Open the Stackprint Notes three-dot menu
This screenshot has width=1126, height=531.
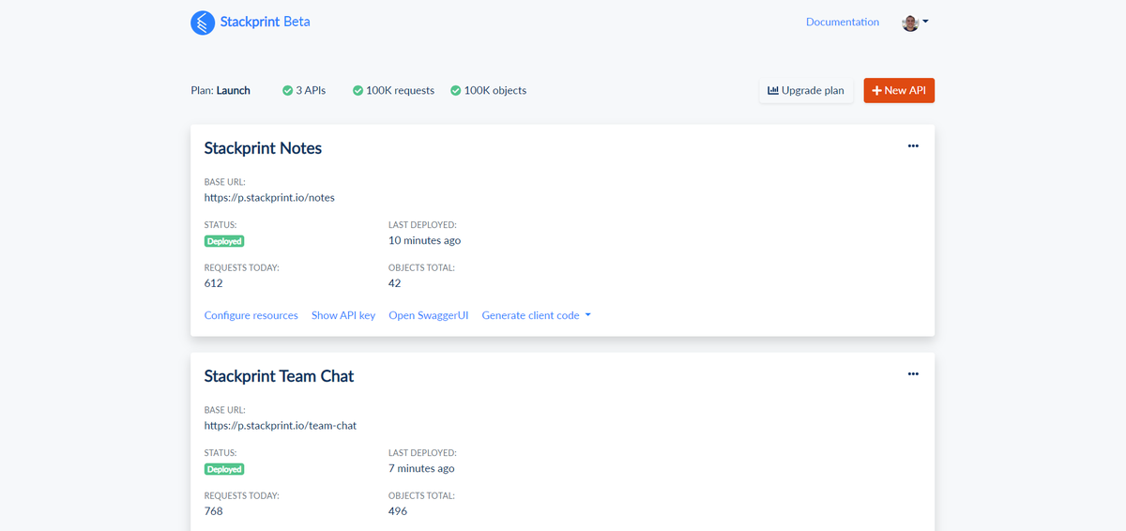pyautogui.click(x=913, y=146)
